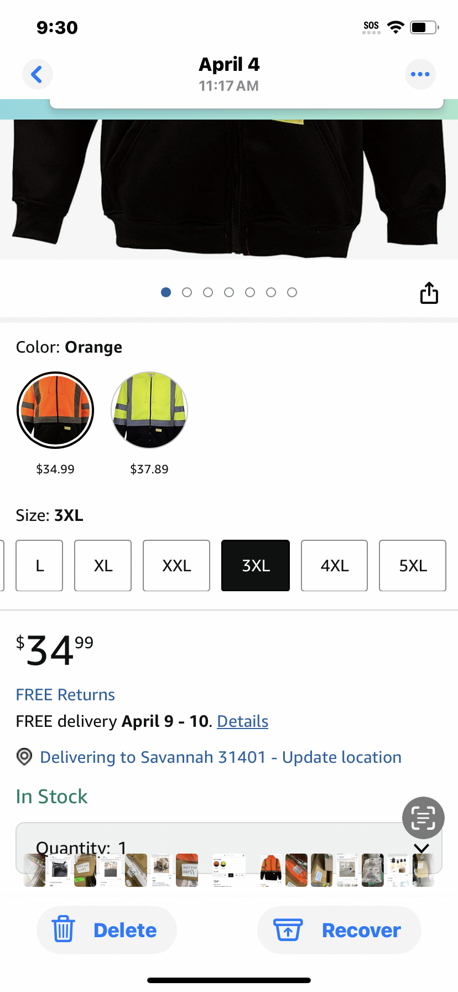Select the yellow jacket color swatch
458x992 pixels.
[x=149, y=410]
